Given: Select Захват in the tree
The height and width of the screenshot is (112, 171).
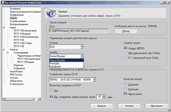Looking at the screenshot, I should point(13,18).
